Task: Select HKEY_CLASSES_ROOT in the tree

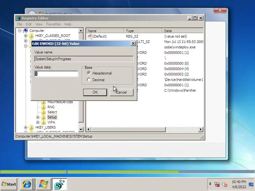Action: click(53, 36)
